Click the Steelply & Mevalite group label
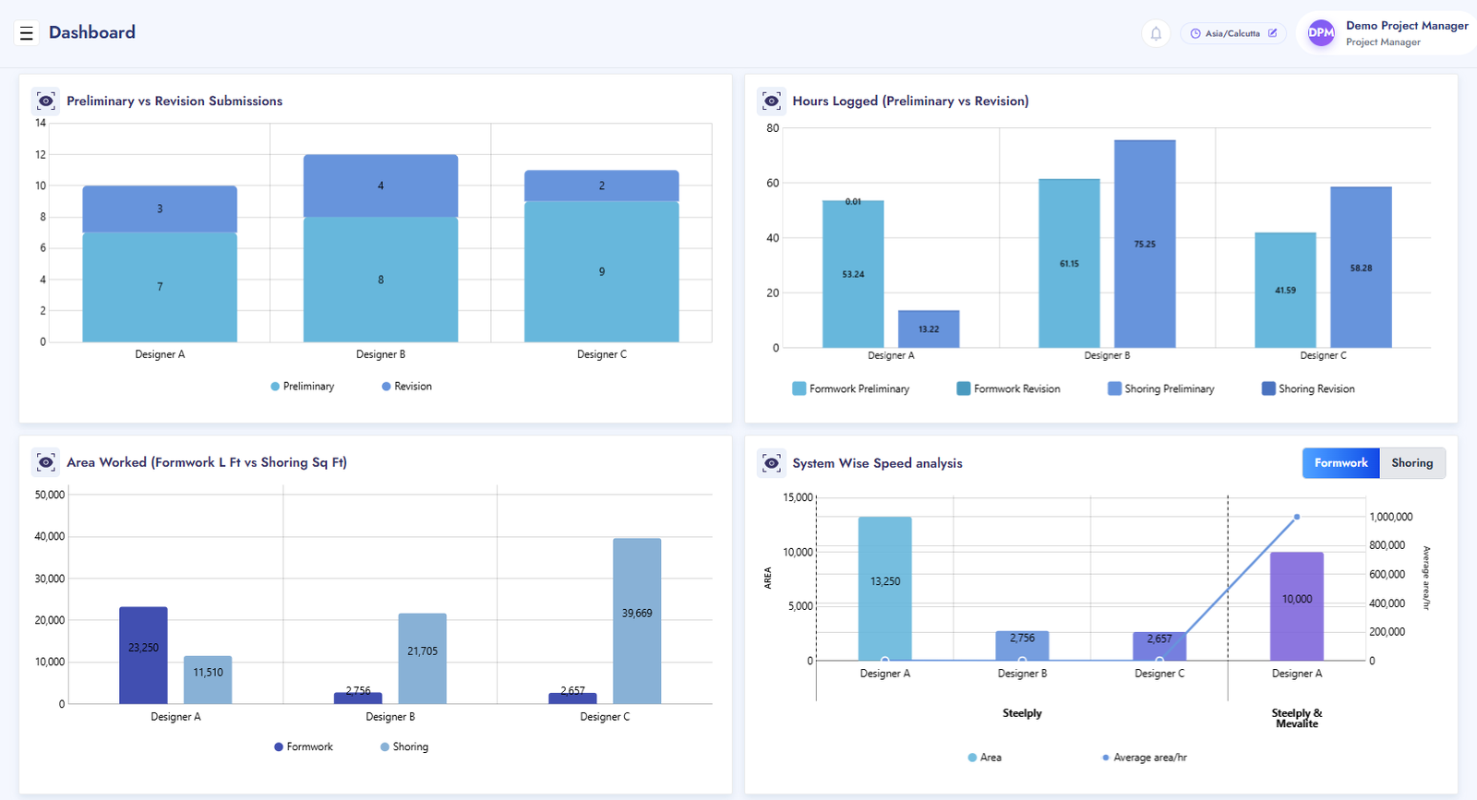This screenshot has width=1477, height=800. 1297,718
